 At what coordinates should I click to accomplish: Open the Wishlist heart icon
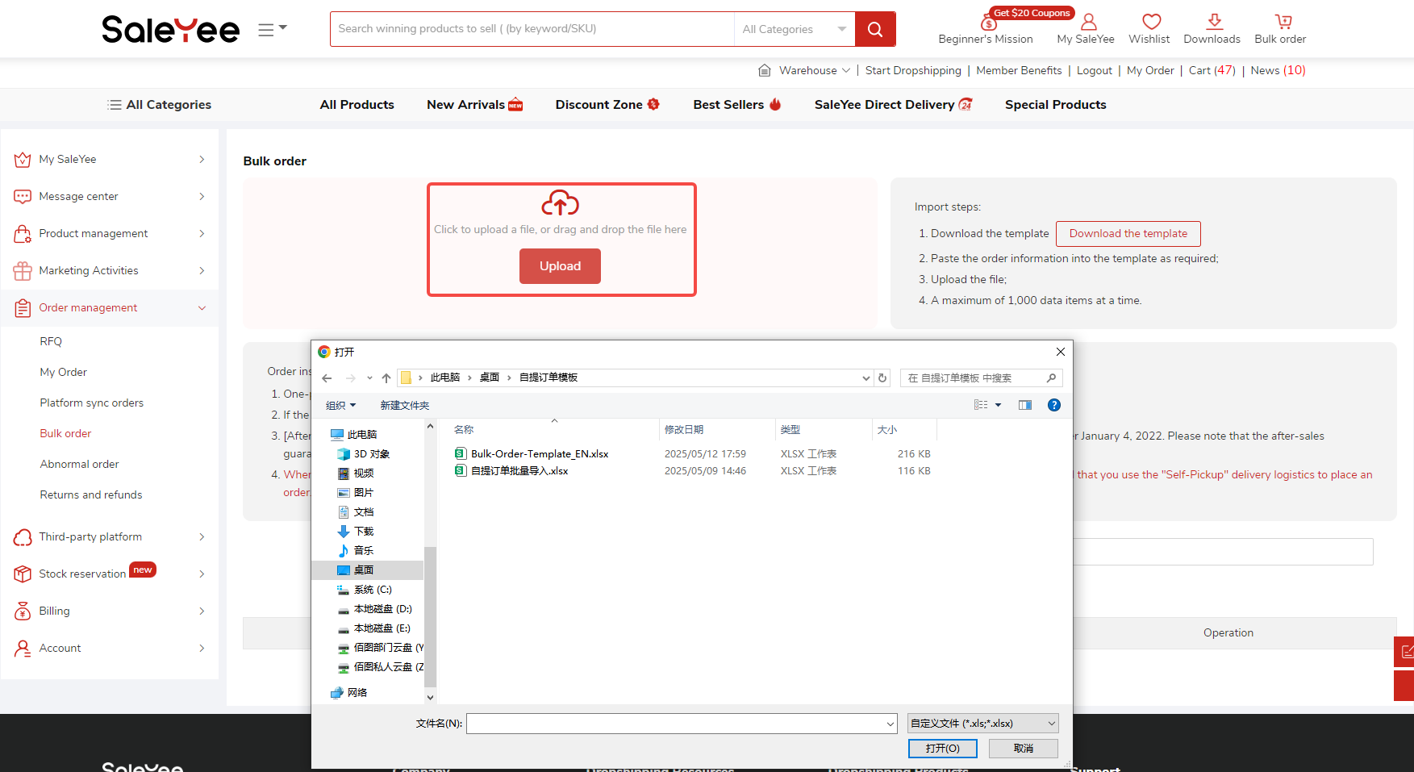(x=1151, y=22)
